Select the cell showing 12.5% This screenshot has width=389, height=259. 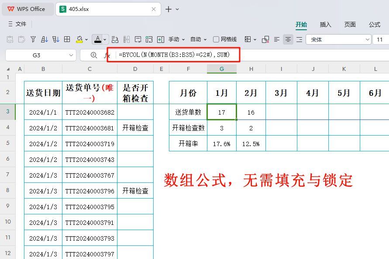click(x=251, y=143)
